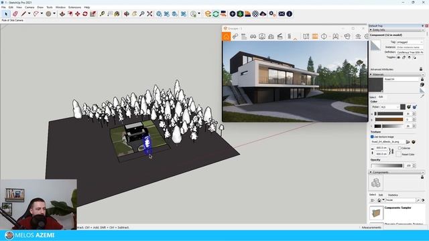Open the Draw menu
Screen dimensions: 429x241
[40, 7]
